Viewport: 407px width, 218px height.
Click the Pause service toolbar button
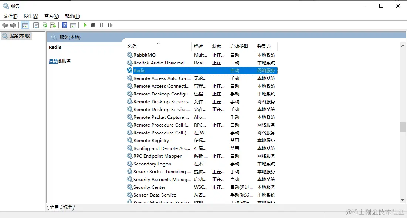102,25
